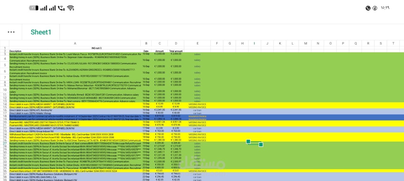Tap the WhatsApp notification icon in status bar
Viewport: 404px width, 181px height.
pos(368,8)
